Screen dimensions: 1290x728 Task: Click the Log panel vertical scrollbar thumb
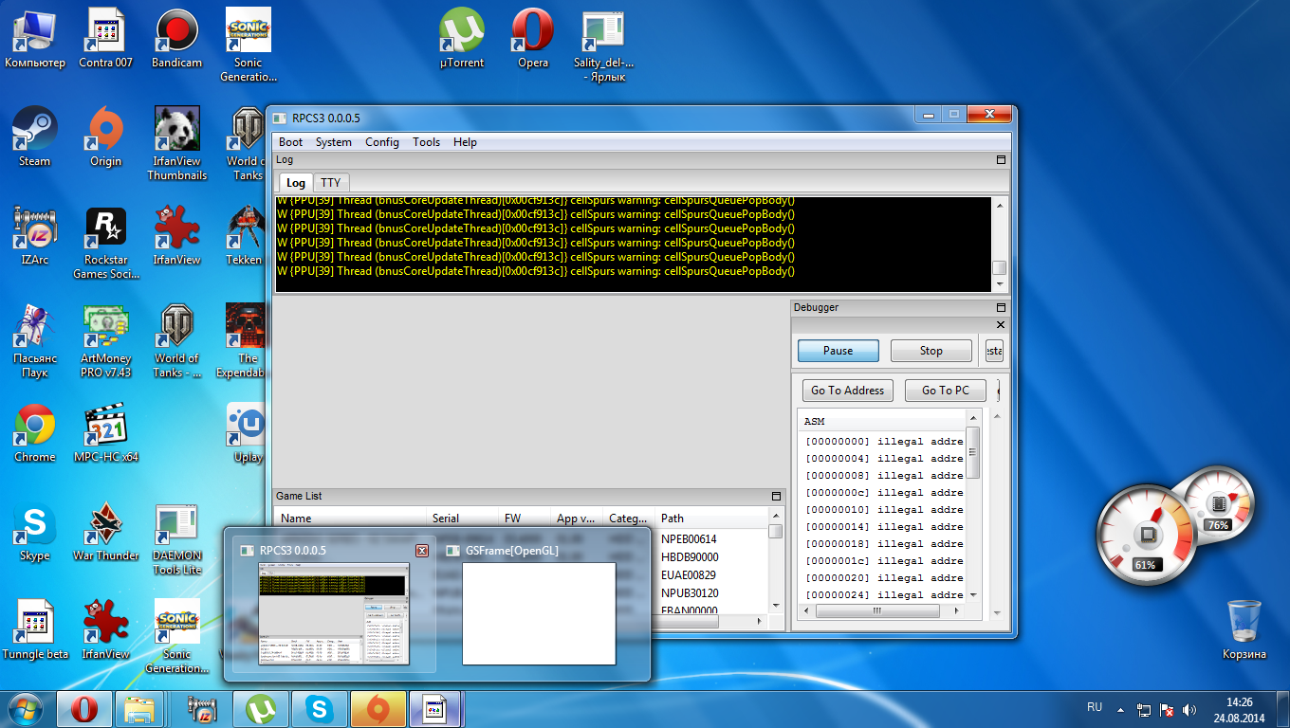(x=999, y=268)
